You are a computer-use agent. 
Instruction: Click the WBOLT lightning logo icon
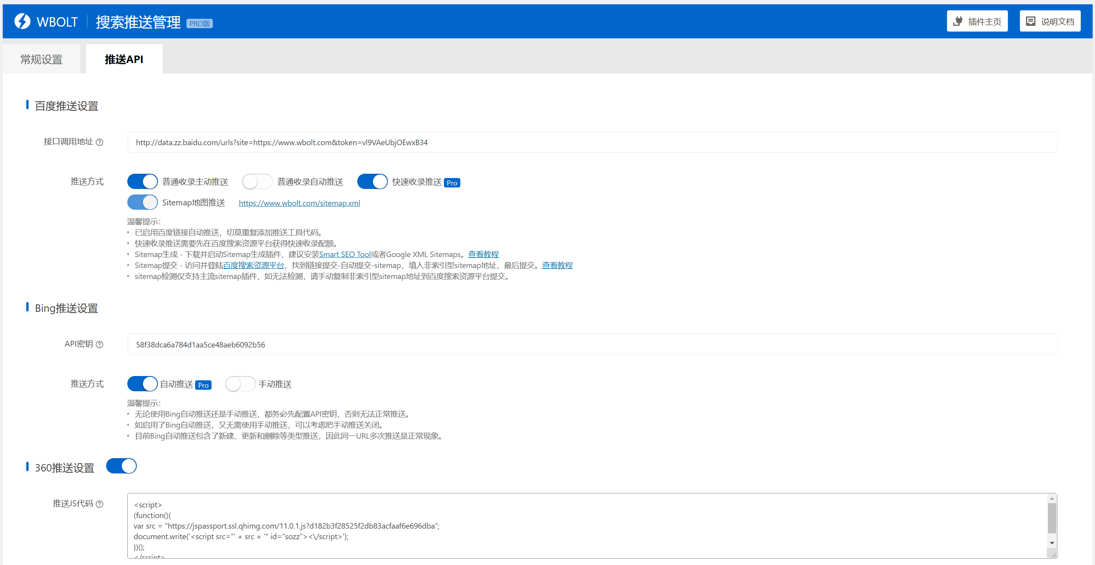[22, 21]
